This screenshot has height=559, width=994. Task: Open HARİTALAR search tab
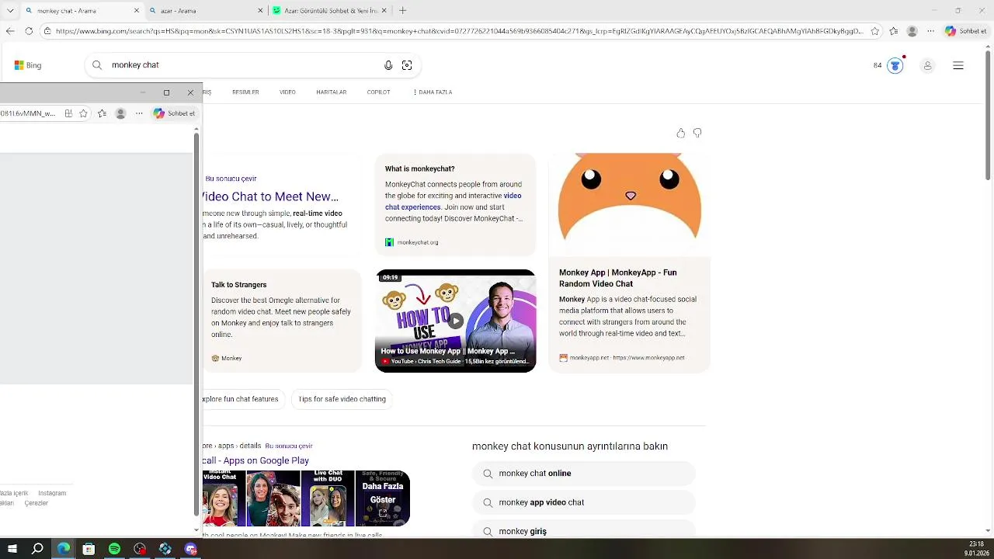click(332, 92)
